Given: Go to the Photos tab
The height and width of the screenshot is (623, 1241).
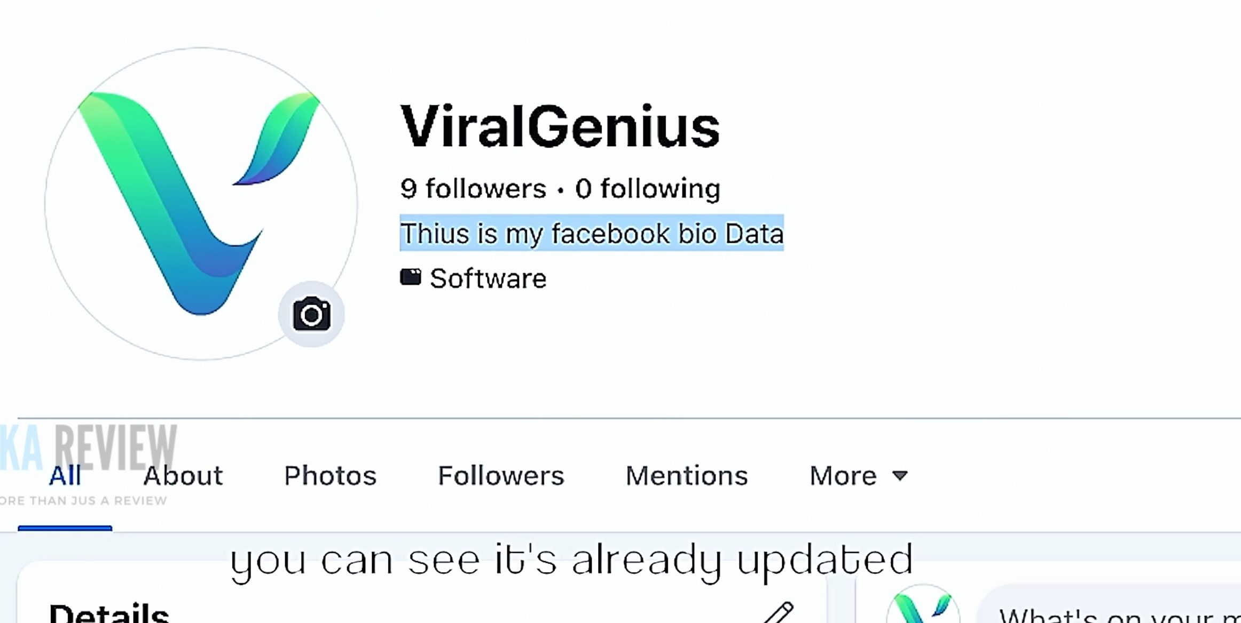Looking at the screenshot, I should pos(330,476).
